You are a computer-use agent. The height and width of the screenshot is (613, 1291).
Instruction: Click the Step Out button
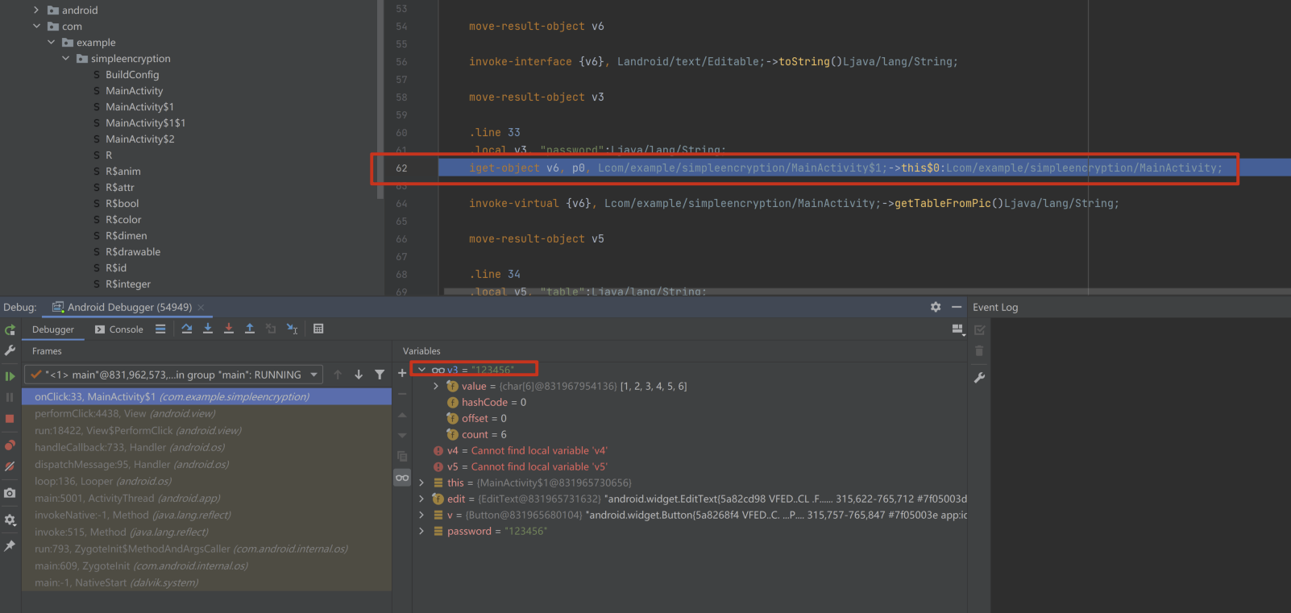click(250, 329)
